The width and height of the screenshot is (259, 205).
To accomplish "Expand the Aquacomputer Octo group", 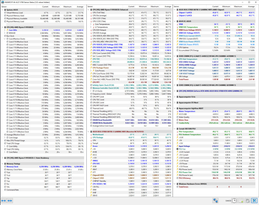I will [x=175, y=97].
